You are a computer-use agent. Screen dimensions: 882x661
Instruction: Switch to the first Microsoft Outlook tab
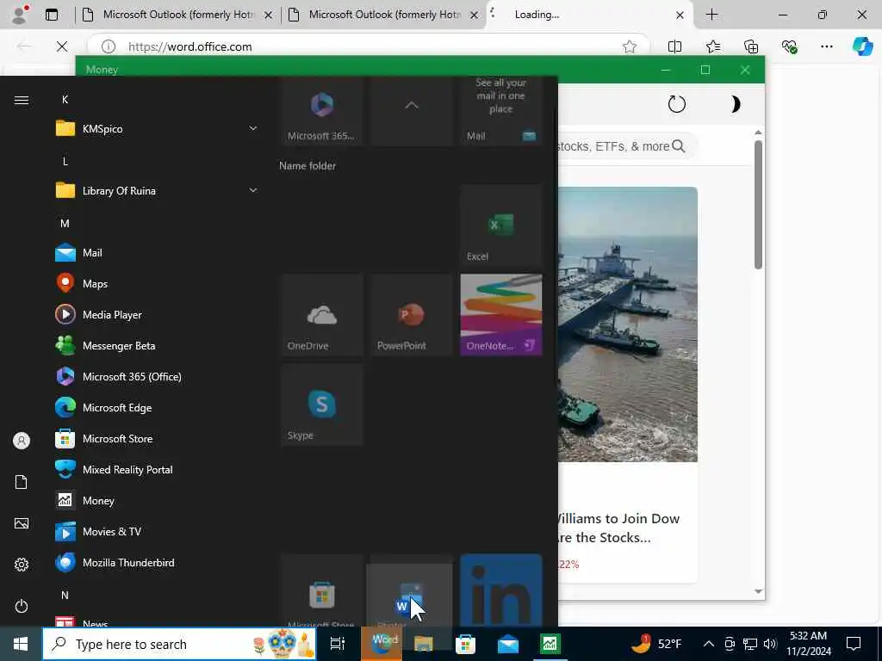[x=177, y=15]
